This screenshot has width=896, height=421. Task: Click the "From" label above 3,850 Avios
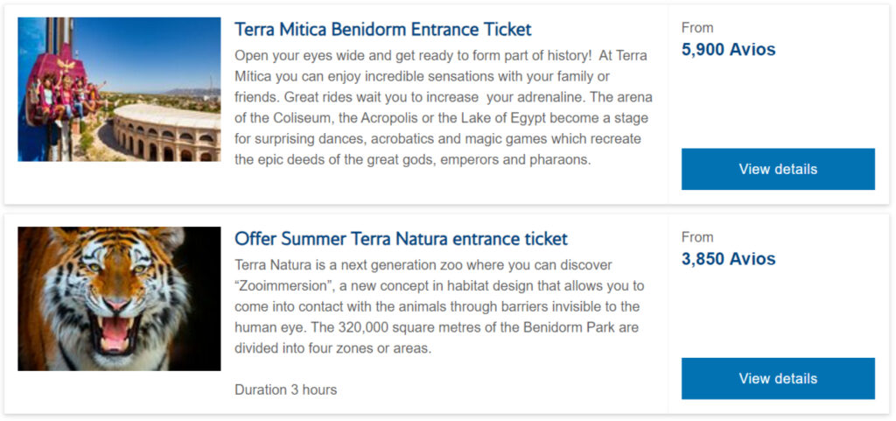point(697,237)
